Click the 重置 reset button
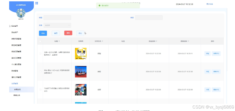Viewport: 235px width, 111px height. 56,33
